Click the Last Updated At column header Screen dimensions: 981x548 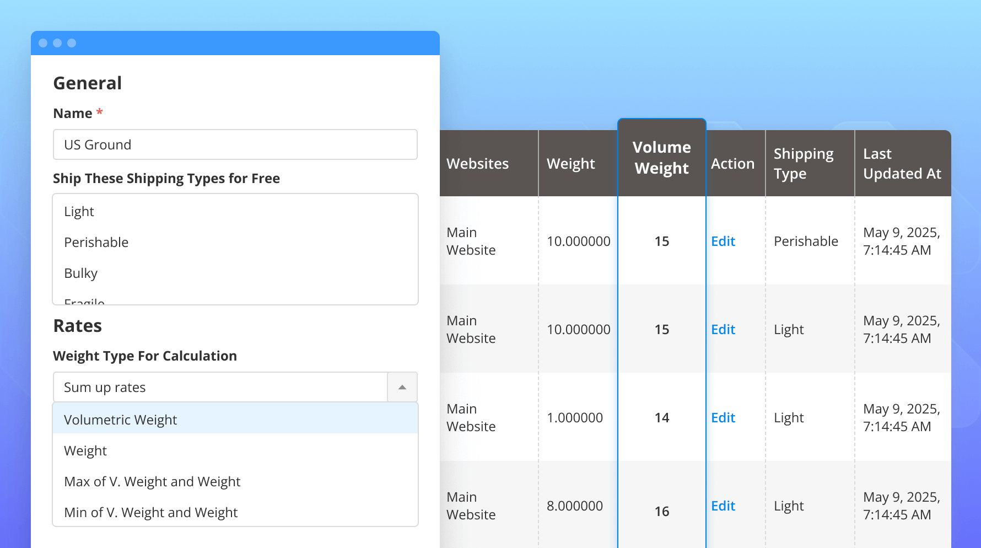(x=902, y=164)
